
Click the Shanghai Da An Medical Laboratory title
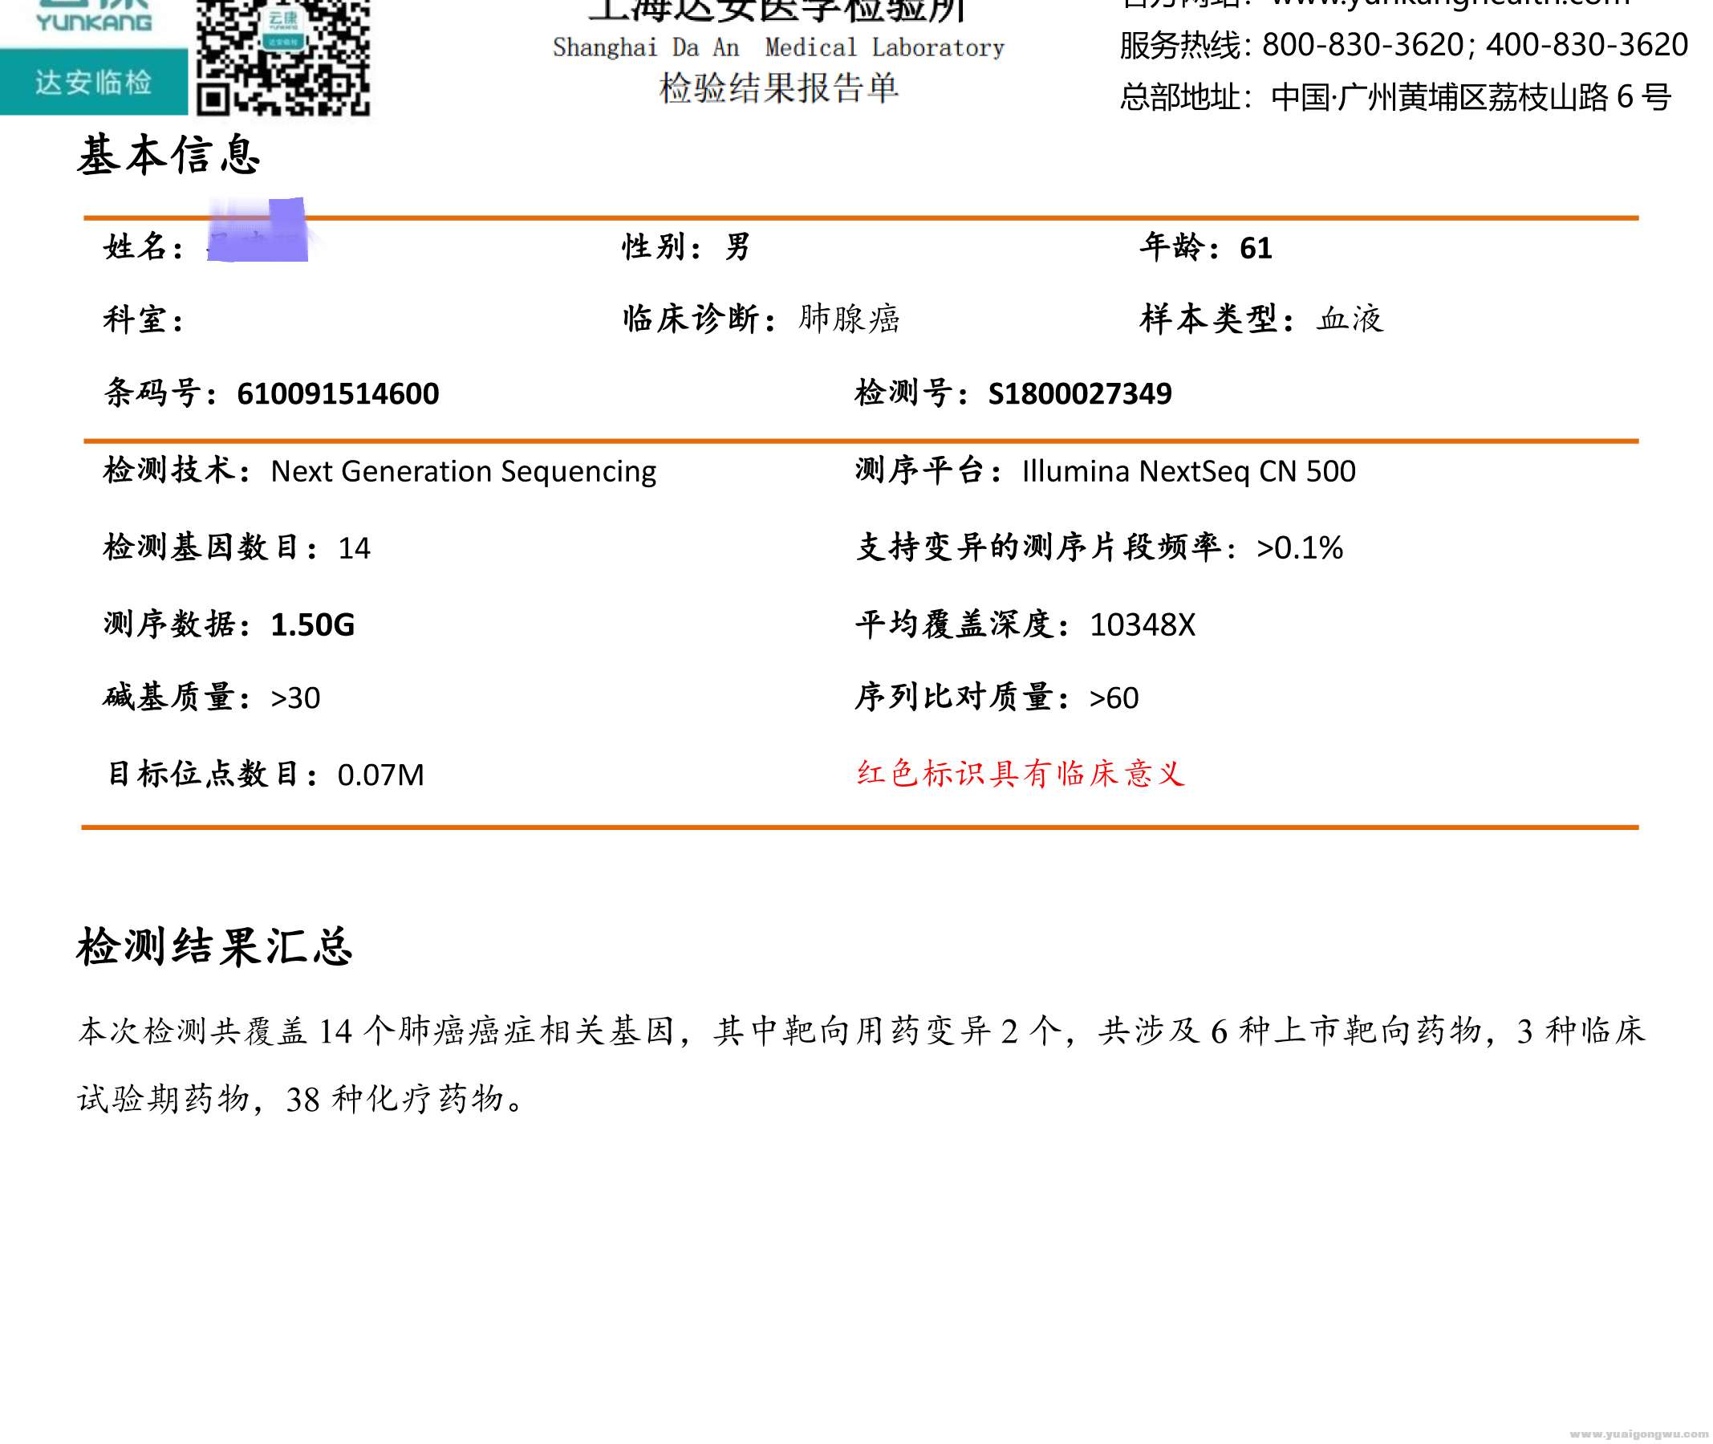[778, 47]
